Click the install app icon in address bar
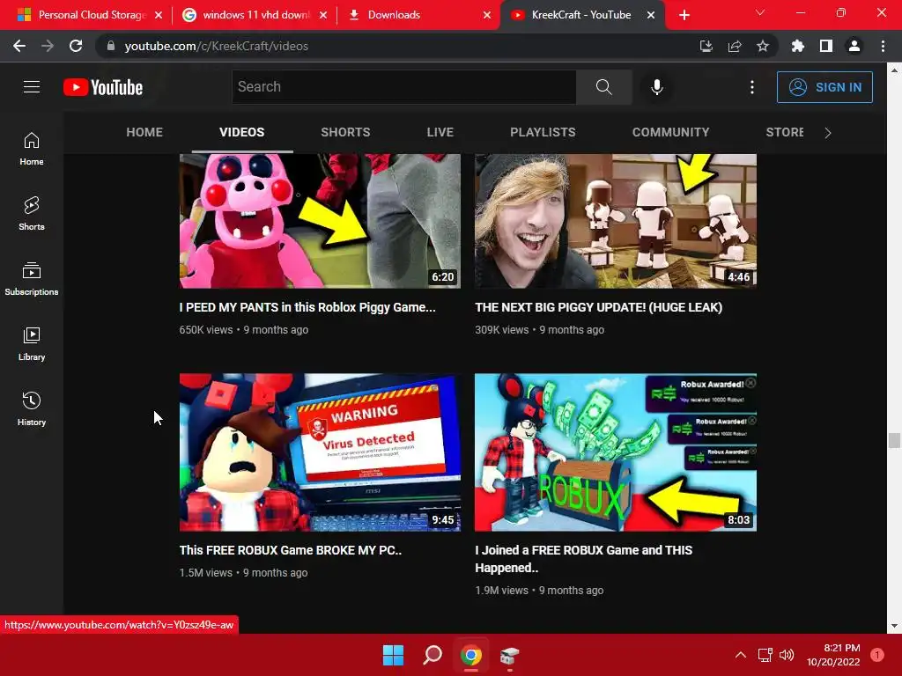902x676 pixels. pos(706,46)
